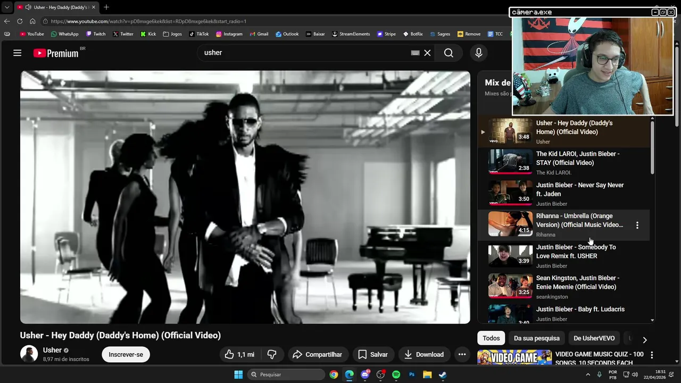Open the YouTube hamburger guide menu
The image size is (681, 383).
tap(17, 53)
